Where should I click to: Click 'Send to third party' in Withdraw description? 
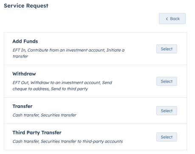point(69,89)
